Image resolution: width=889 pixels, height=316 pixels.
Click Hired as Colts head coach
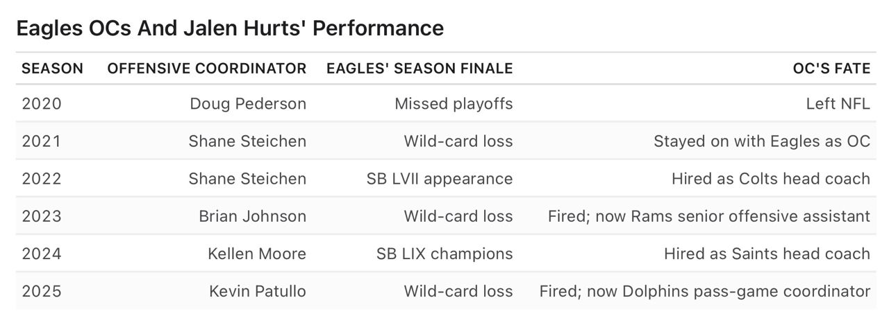pos(770,179)
